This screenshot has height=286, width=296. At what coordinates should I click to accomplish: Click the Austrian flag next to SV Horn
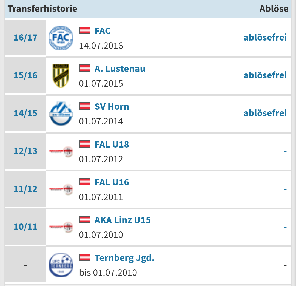tap(85, 106)
